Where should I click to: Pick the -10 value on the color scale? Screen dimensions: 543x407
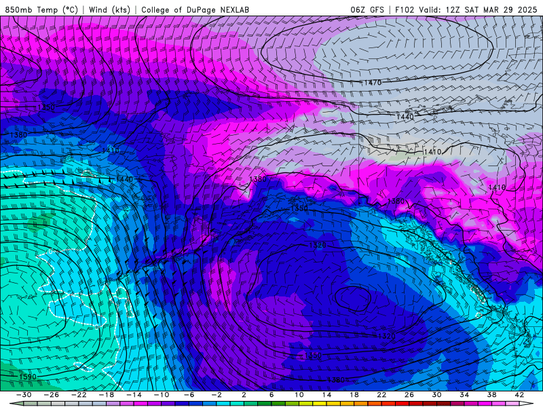pos(162,395)
